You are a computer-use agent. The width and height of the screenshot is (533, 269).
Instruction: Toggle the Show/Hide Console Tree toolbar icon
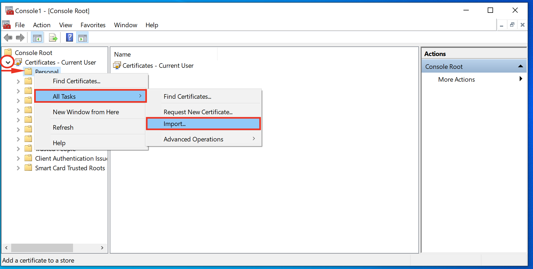click(37, 38)
